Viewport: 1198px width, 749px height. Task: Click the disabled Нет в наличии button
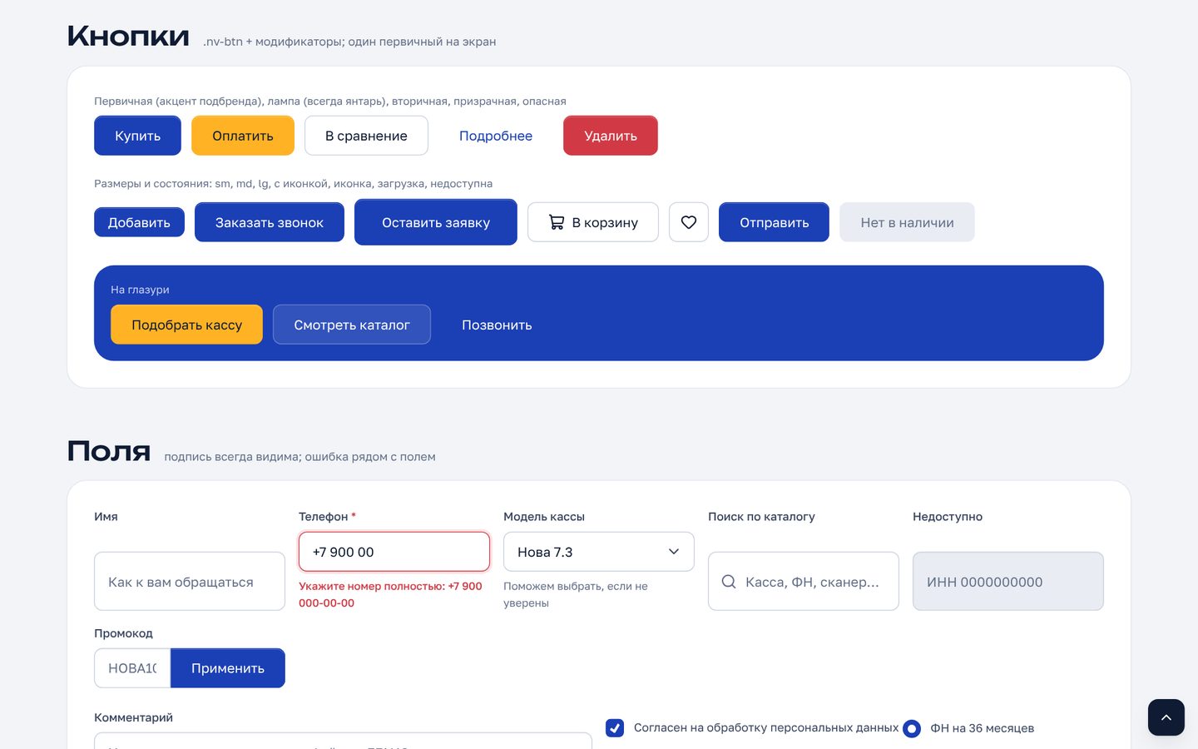(907, 222)
